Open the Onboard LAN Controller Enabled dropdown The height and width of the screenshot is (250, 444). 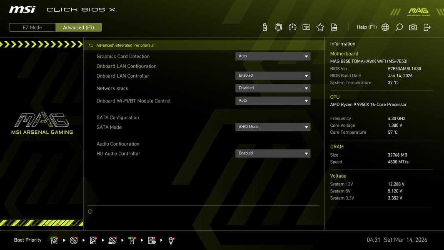point(273,75)
